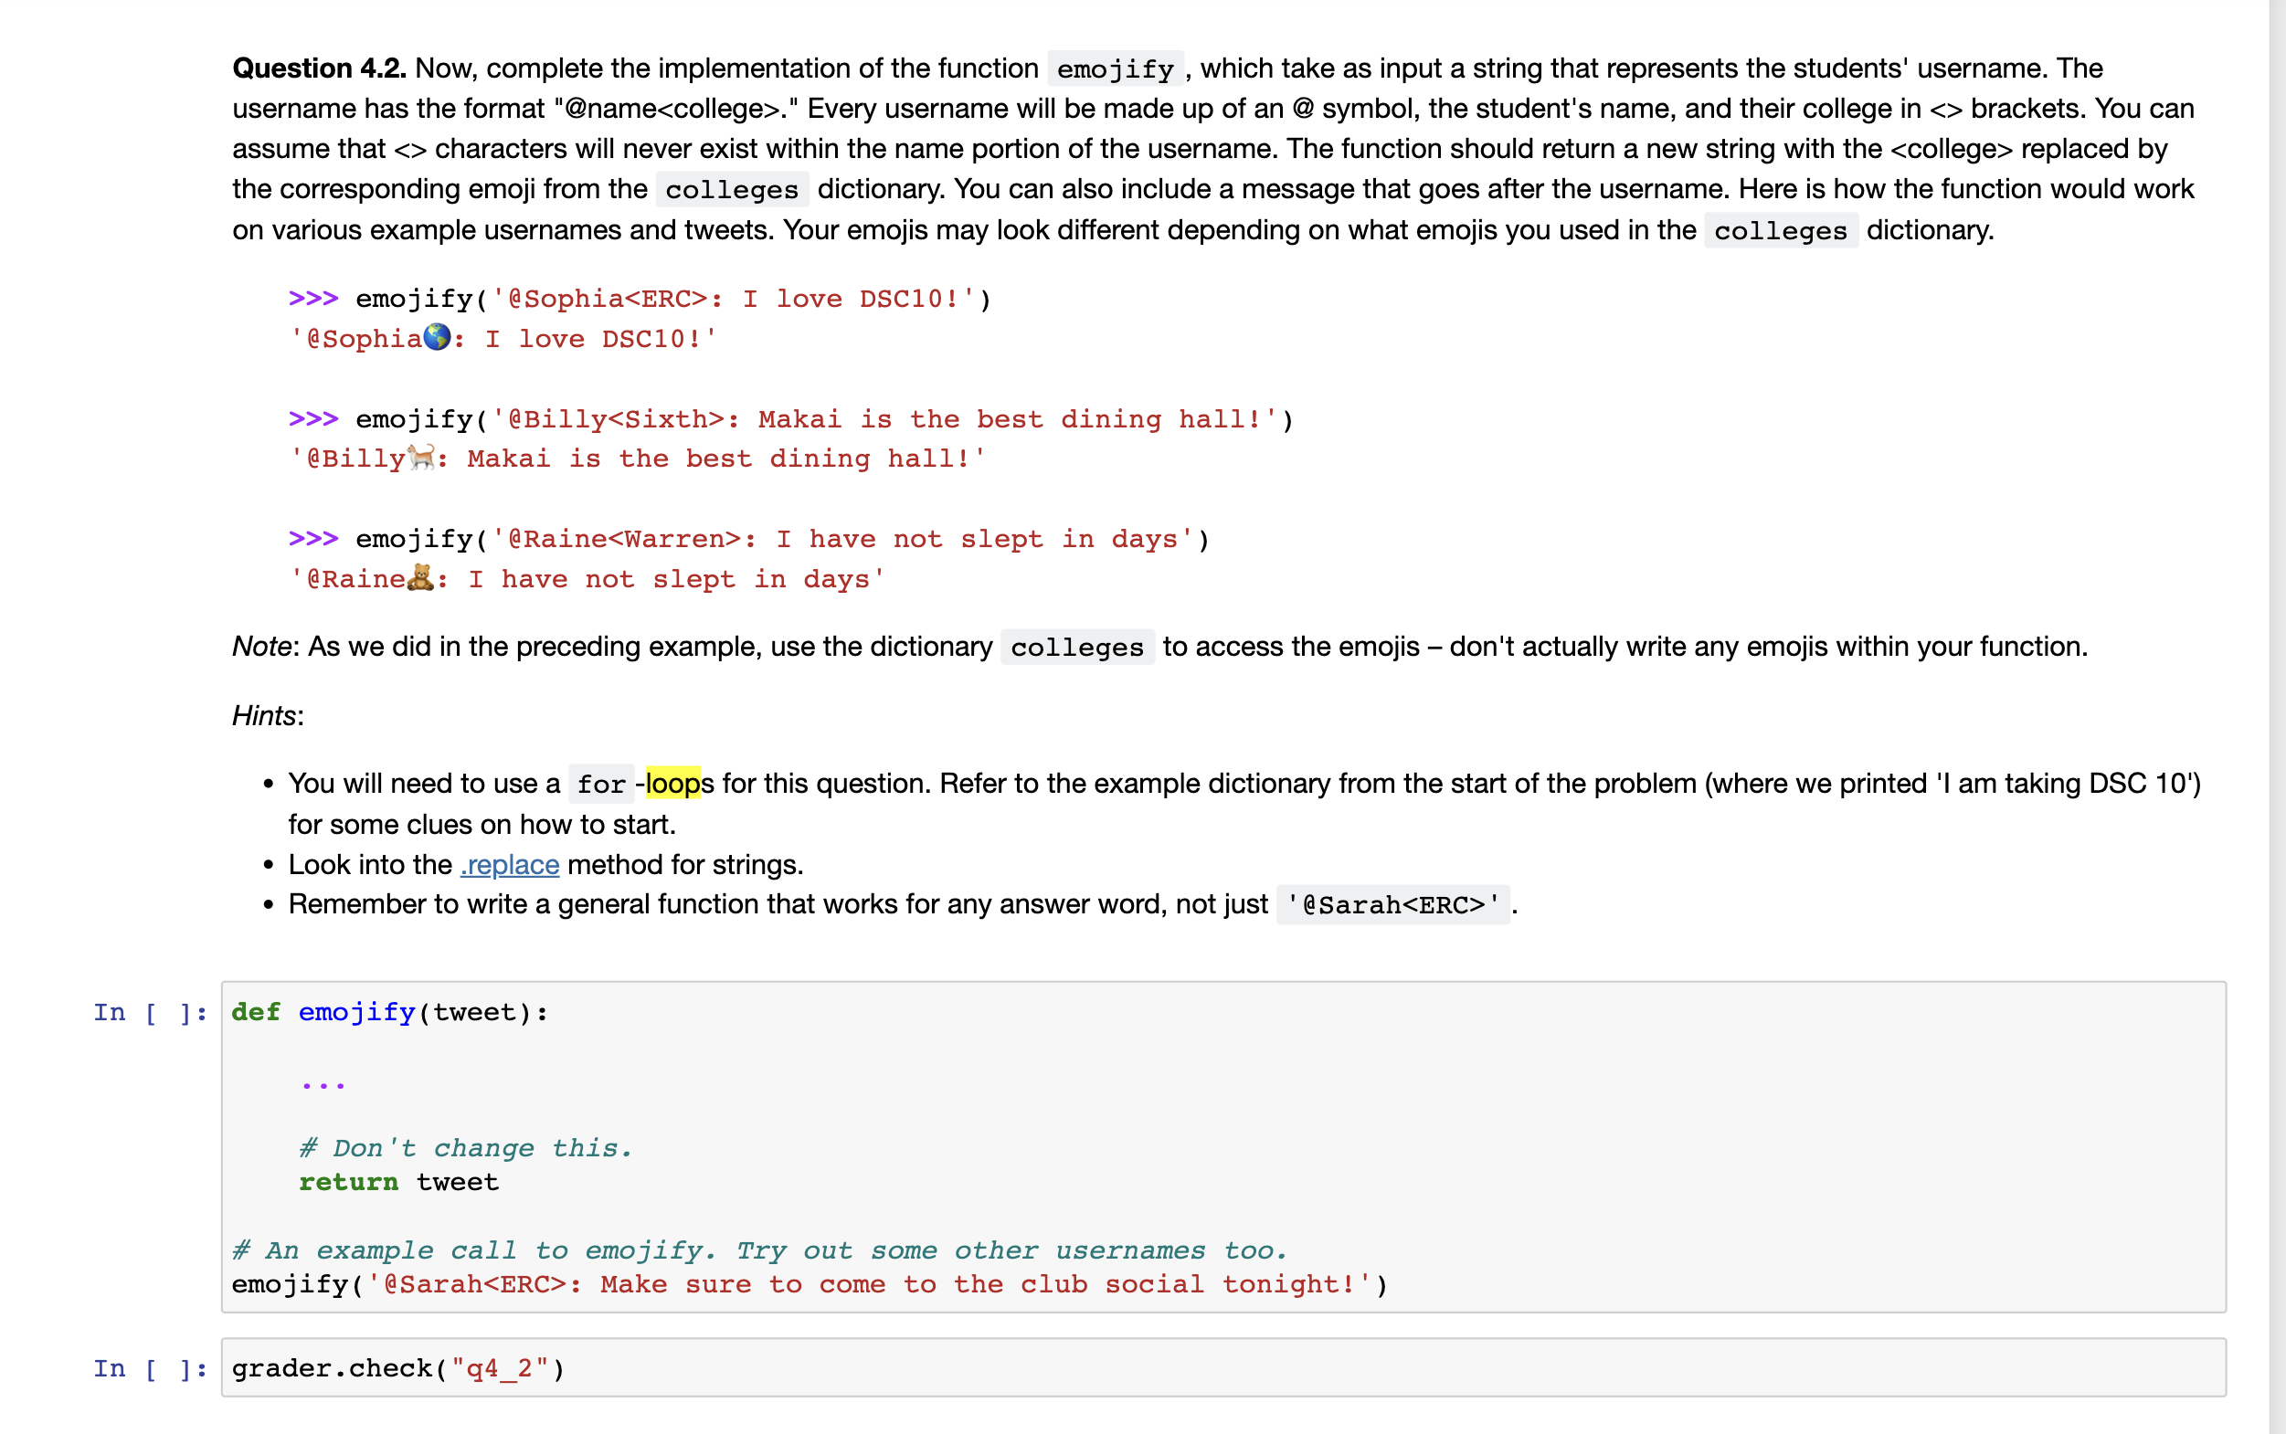Click the 'colleges' code span in the dictionary sentence

coord(730,189)
